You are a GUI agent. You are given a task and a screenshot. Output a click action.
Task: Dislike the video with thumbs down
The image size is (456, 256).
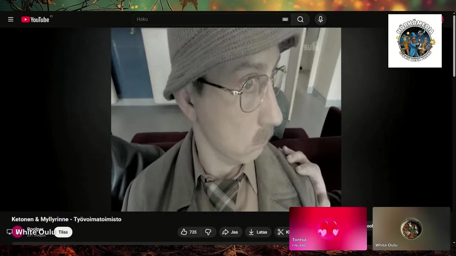click(x=208, y=232)
